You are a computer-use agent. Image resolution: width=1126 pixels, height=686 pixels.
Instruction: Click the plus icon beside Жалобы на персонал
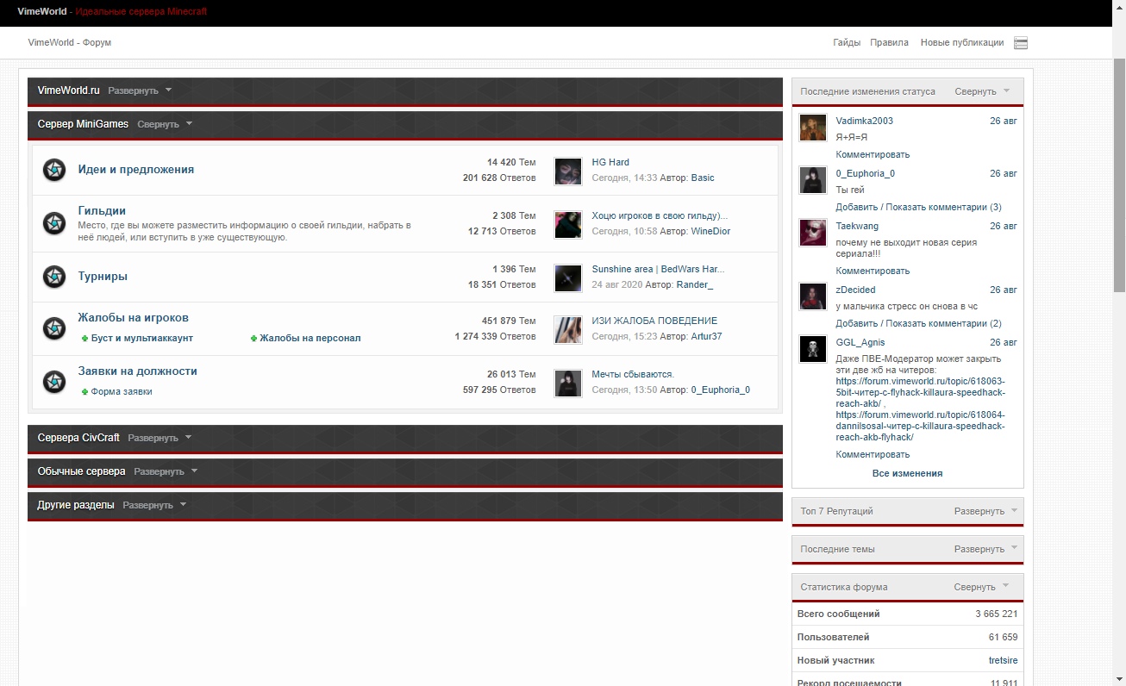[x=253, y=339]
